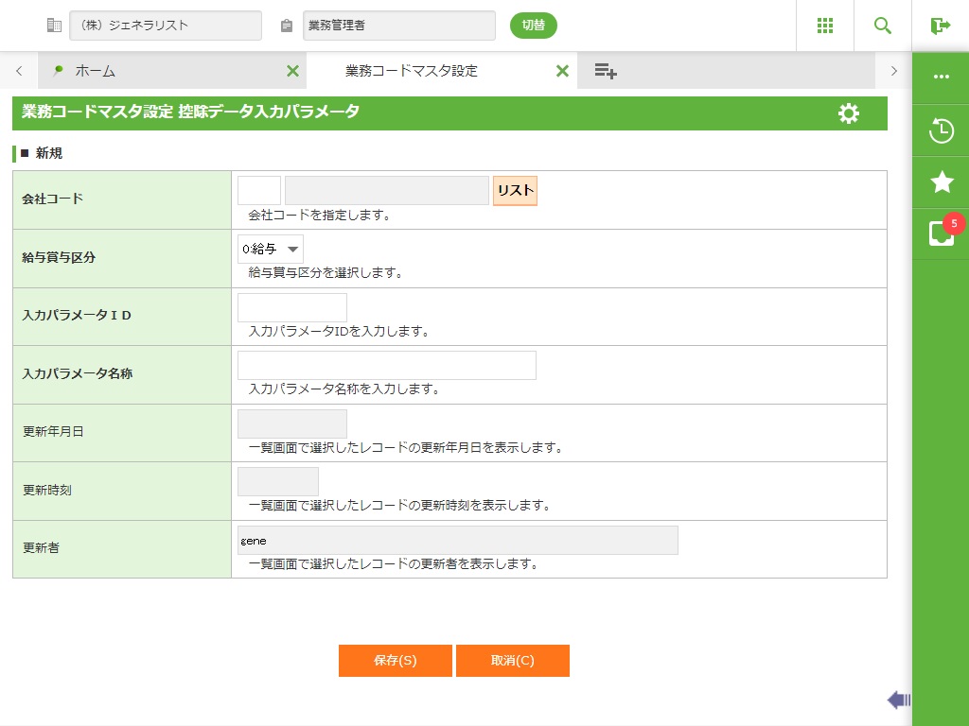Screen dimensions: 969x726
Task: Click the logout icon in top corner
Action: coord(940,26)
